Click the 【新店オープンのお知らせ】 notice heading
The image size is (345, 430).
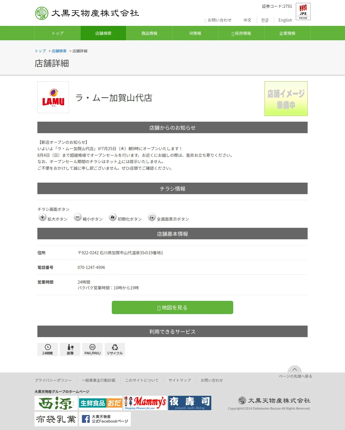(63, 142)
